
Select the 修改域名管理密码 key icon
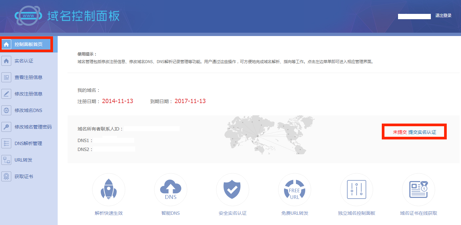click(6, 127)
